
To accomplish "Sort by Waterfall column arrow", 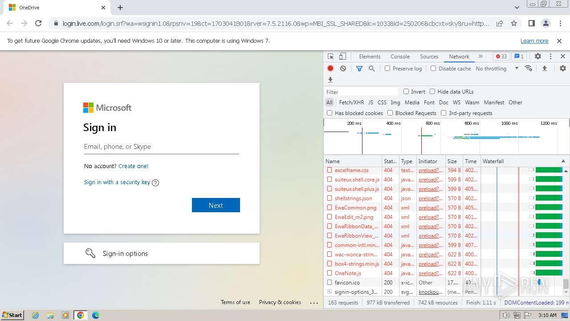I will pyautogui.click(x=563, y=161).
